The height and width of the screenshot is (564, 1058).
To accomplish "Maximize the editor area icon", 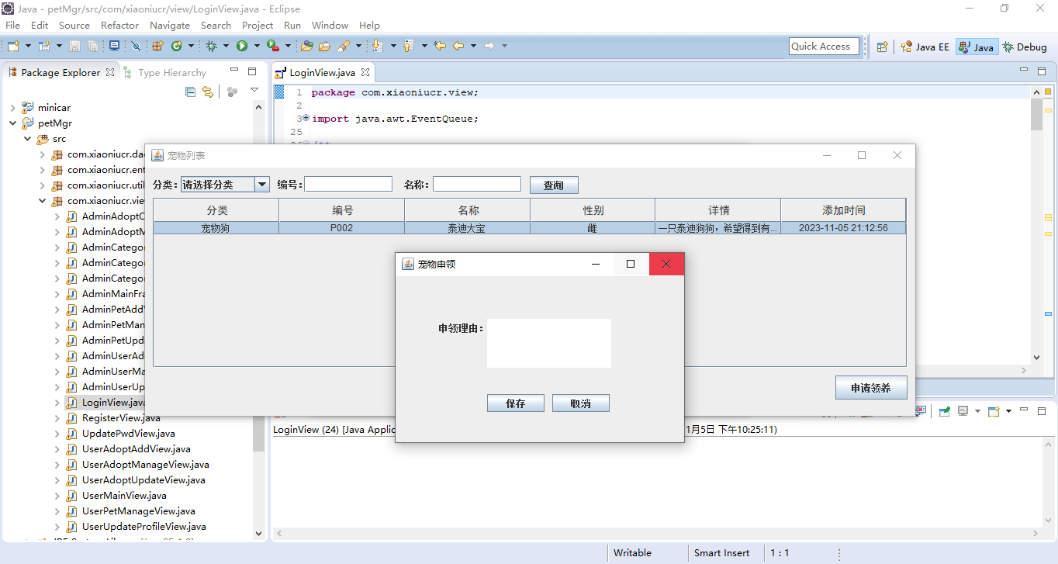I will [x=1042, y=71].
